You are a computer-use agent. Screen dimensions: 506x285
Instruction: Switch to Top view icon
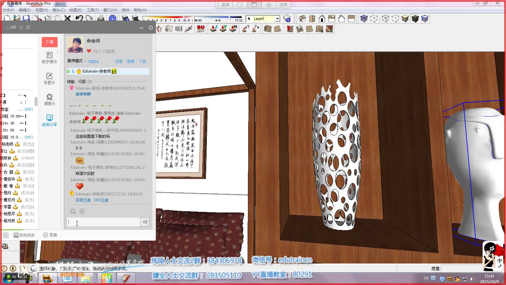[x=312, y=19]
